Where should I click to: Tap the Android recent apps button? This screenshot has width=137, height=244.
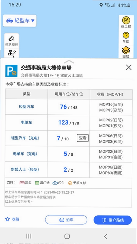pyautogui.click(x=29, y=236)
